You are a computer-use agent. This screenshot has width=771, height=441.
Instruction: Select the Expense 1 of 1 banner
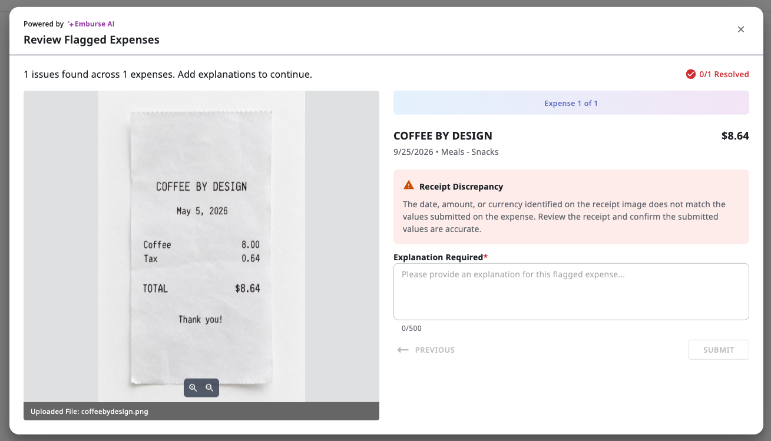click(x=571, y=103)
